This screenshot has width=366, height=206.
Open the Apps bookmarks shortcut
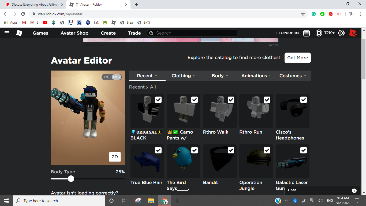pyautogui.click(x=11, y=23)
